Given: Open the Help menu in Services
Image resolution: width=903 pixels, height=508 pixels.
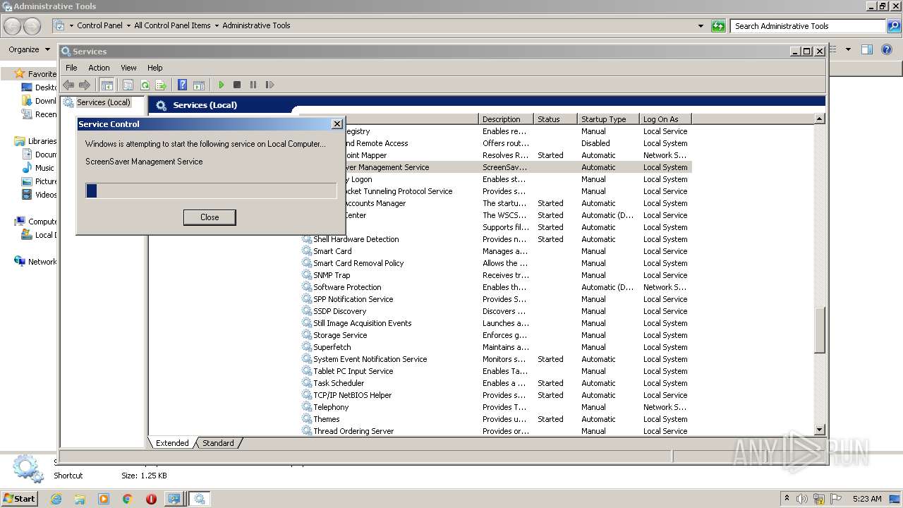Looking at the screenshot, I should 155,68.
